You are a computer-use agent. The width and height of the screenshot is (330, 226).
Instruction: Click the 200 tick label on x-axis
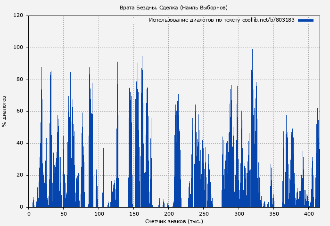click(x=169, y=214)
